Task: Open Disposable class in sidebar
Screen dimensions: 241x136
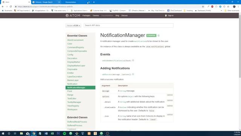Action: (72, 70)
